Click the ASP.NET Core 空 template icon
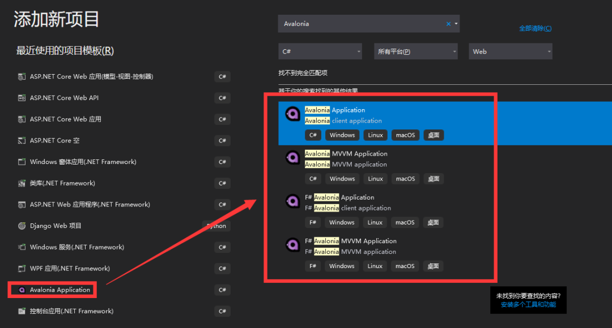 point(22,140)
